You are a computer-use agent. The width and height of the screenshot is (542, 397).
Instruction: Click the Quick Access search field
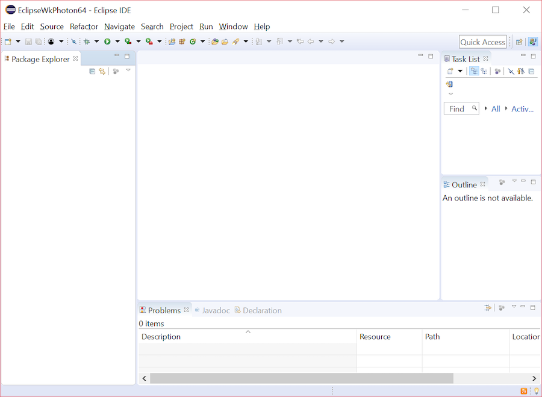483,42
